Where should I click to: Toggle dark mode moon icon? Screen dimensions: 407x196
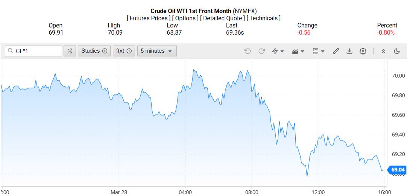click(x=397, y=51)
